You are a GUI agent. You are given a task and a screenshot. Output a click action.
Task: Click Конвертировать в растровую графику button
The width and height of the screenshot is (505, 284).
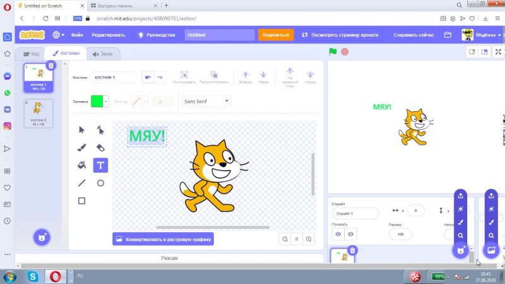[163, 239]
